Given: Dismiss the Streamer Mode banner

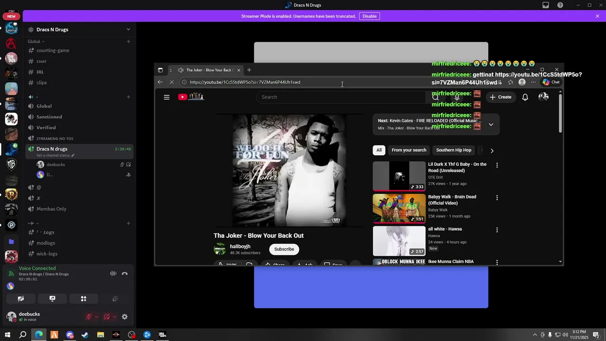Looking at the screenshot, I should (x=597, y=16).
